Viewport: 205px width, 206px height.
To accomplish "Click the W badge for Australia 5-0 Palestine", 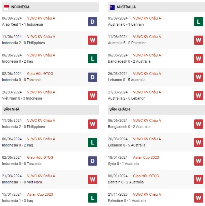I will [199, 40].
